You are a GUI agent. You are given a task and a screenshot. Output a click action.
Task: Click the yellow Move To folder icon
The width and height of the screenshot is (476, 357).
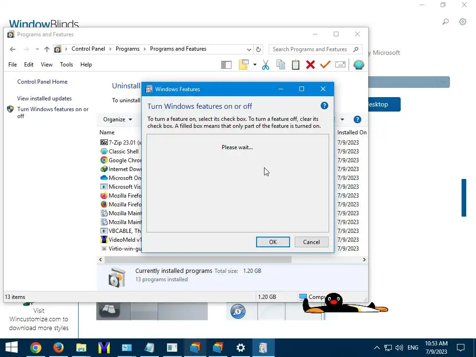pos(244,65)
